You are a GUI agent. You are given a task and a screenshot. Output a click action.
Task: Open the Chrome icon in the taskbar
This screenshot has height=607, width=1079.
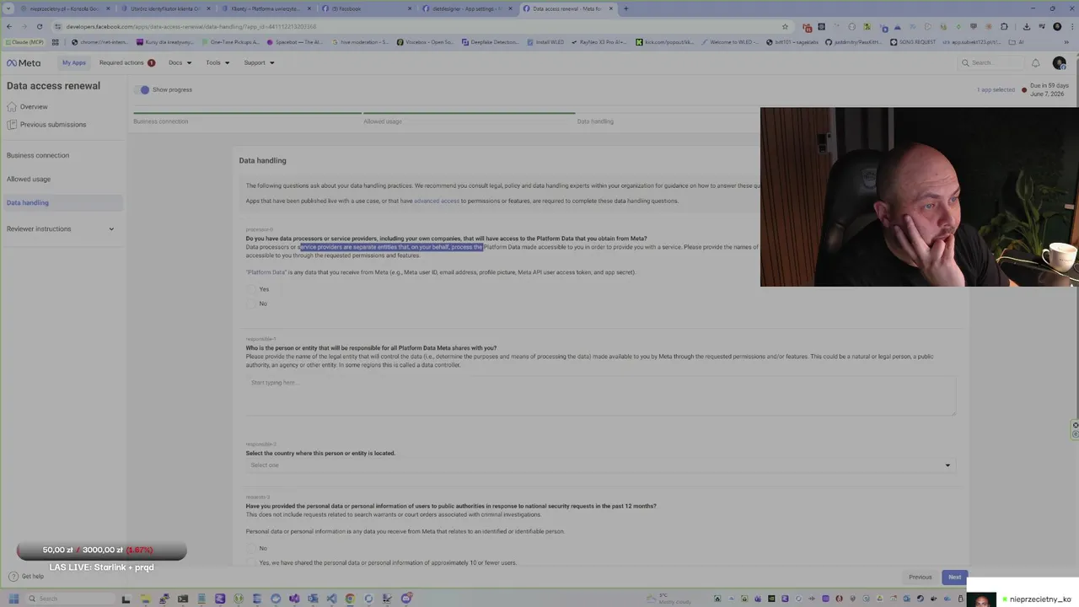pos(350,599)
